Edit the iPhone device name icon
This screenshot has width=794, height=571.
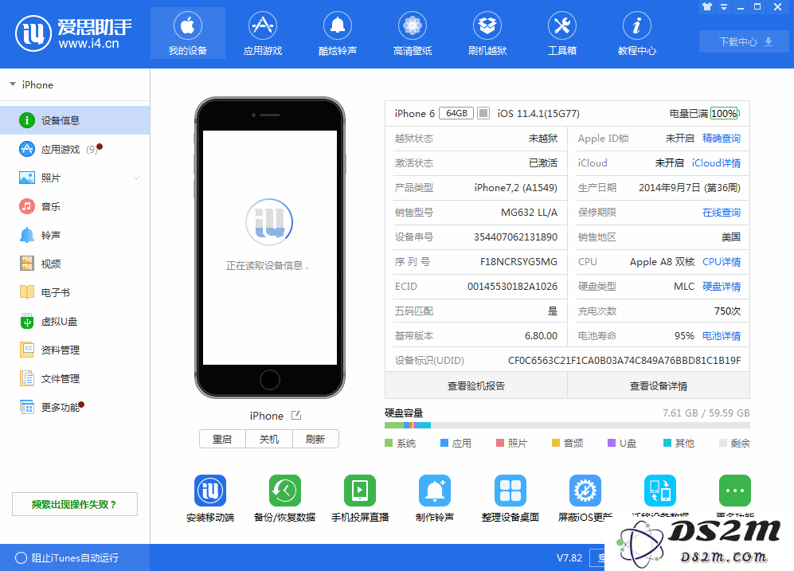coord(296,416)
